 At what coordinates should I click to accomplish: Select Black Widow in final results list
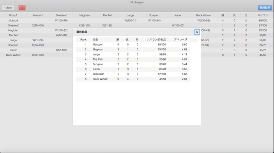100,79
